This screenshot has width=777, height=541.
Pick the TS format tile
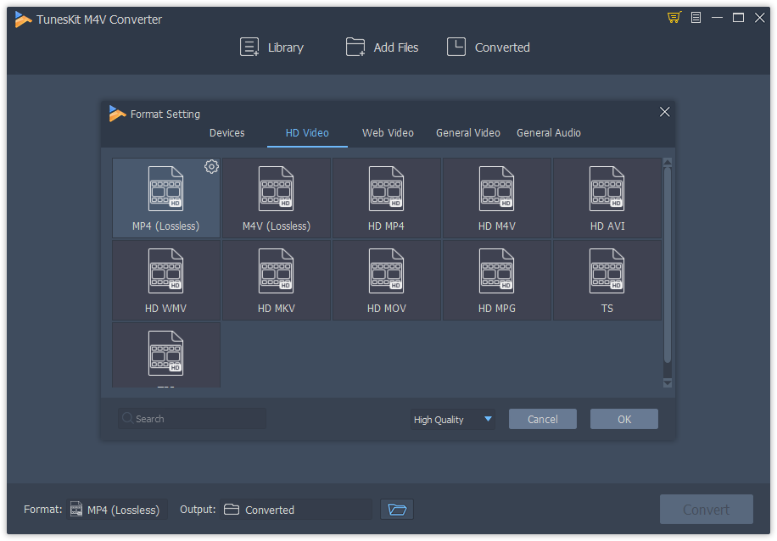[607, 280]
